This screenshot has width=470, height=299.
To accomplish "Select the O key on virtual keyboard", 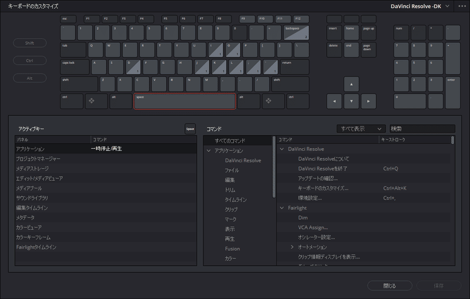I will (233, 50).
